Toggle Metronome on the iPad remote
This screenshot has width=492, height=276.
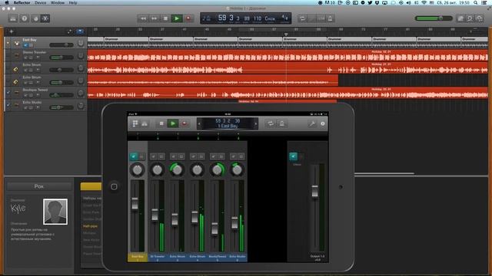pos(282,123)
